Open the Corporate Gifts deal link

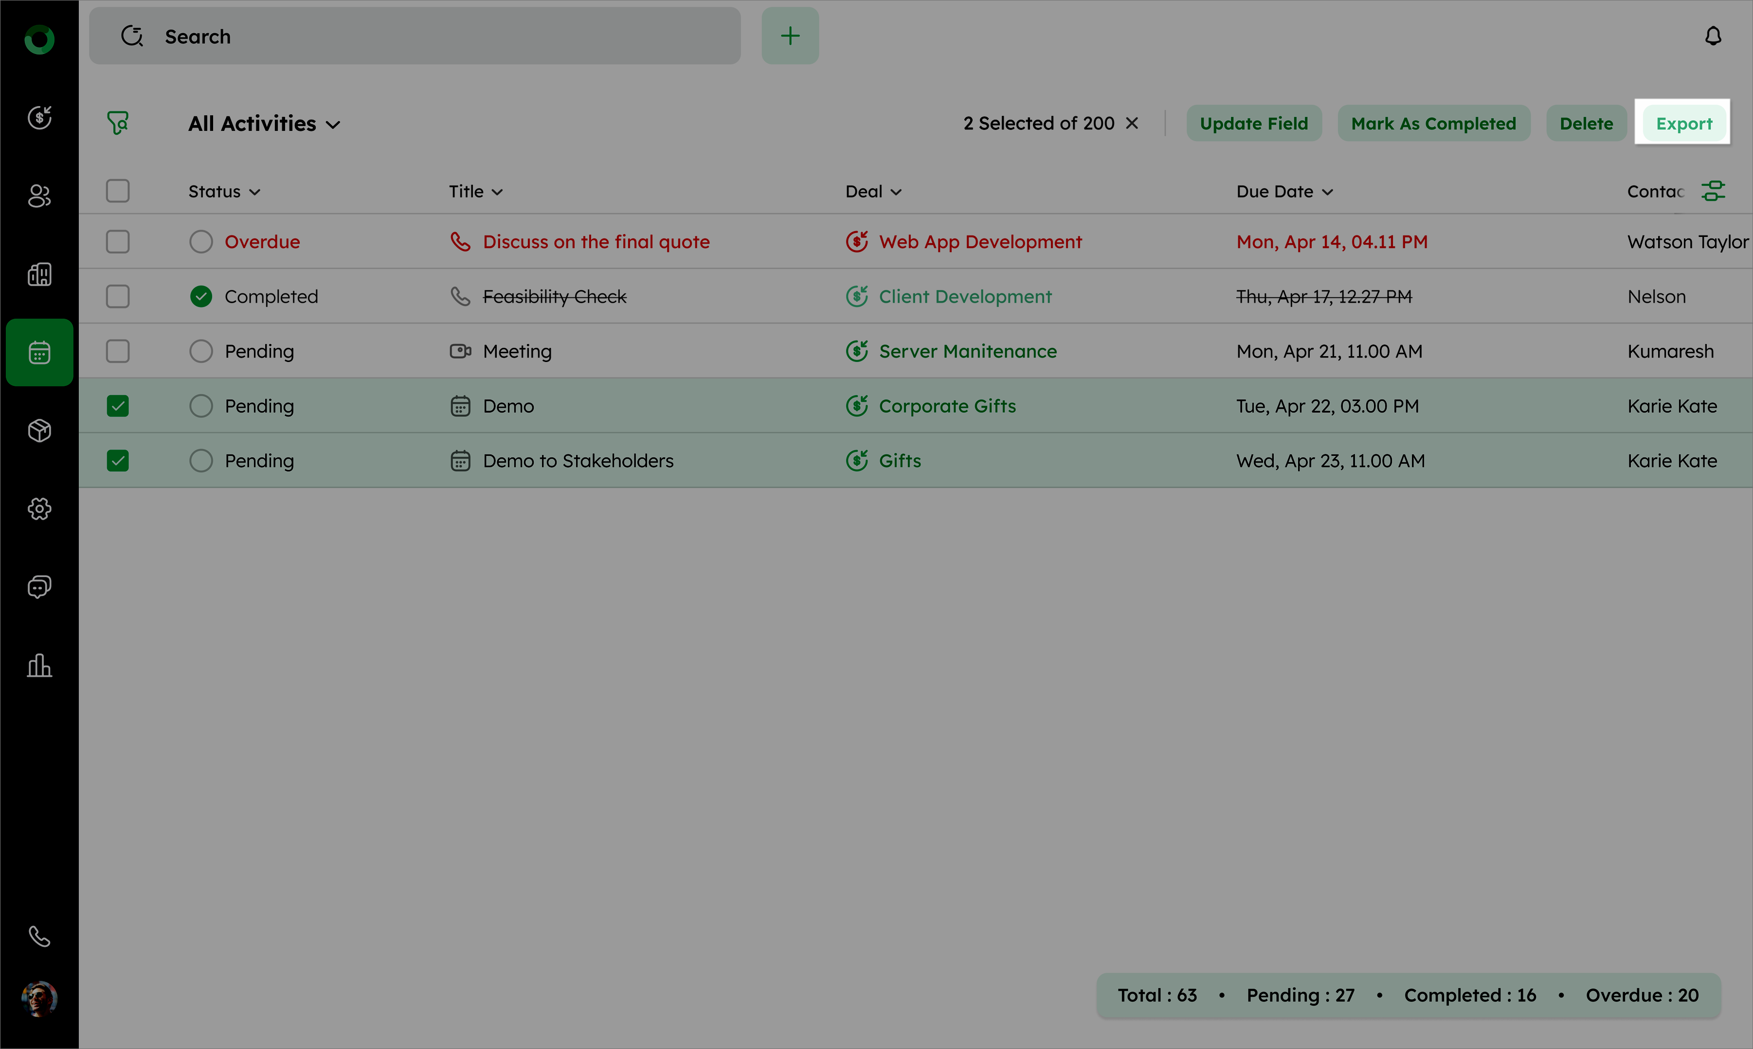pos(946,406)
